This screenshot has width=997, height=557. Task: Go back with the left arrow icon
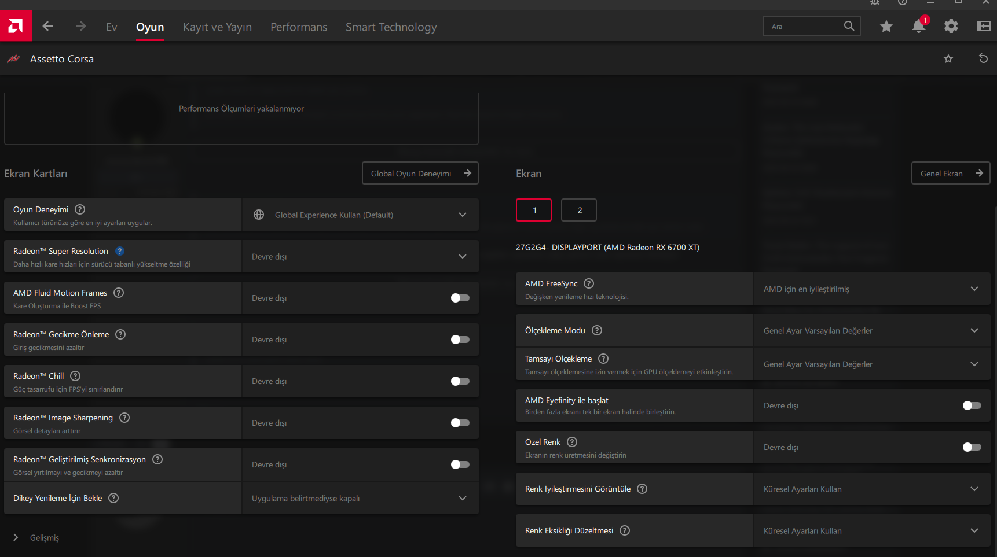click(48, 27)
